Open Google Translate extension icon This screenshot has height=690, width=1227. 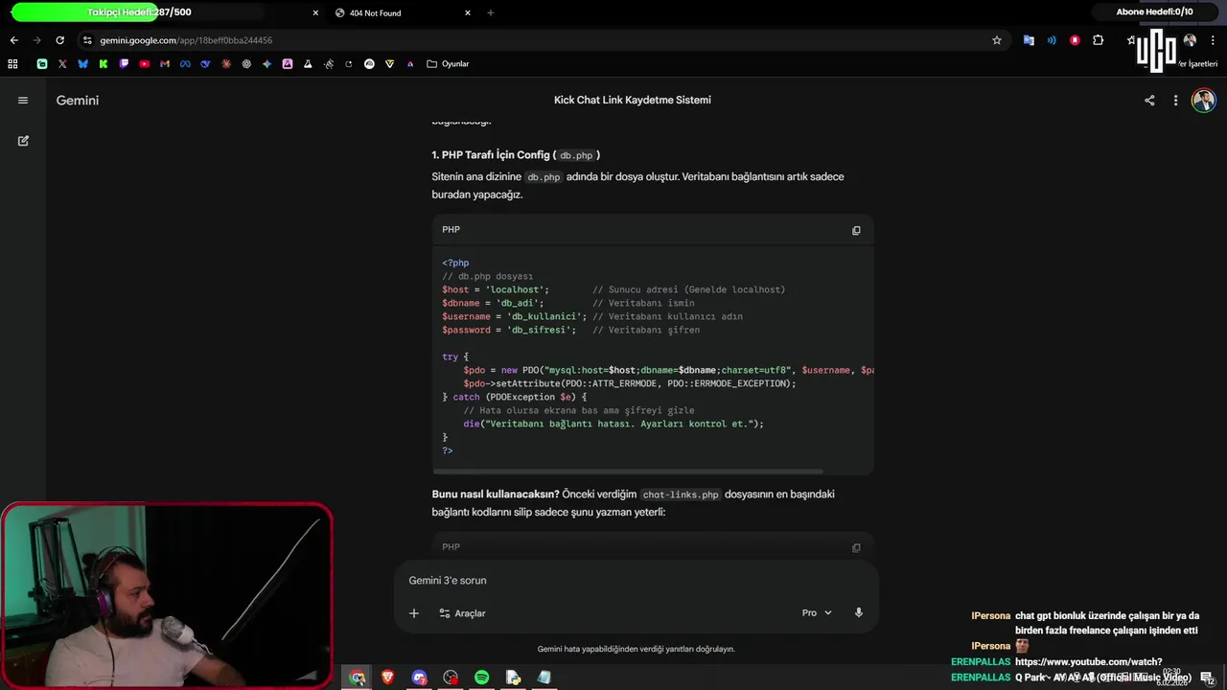1029,40
